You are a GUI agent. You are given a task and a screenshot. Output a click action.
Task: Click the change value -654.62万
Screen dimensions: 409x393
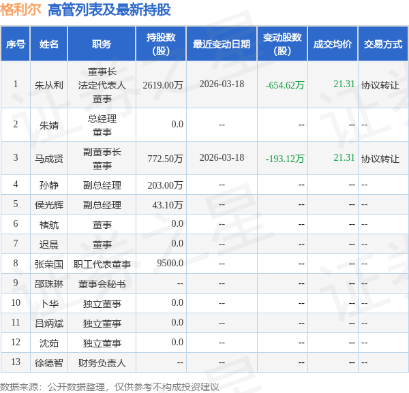285,85
